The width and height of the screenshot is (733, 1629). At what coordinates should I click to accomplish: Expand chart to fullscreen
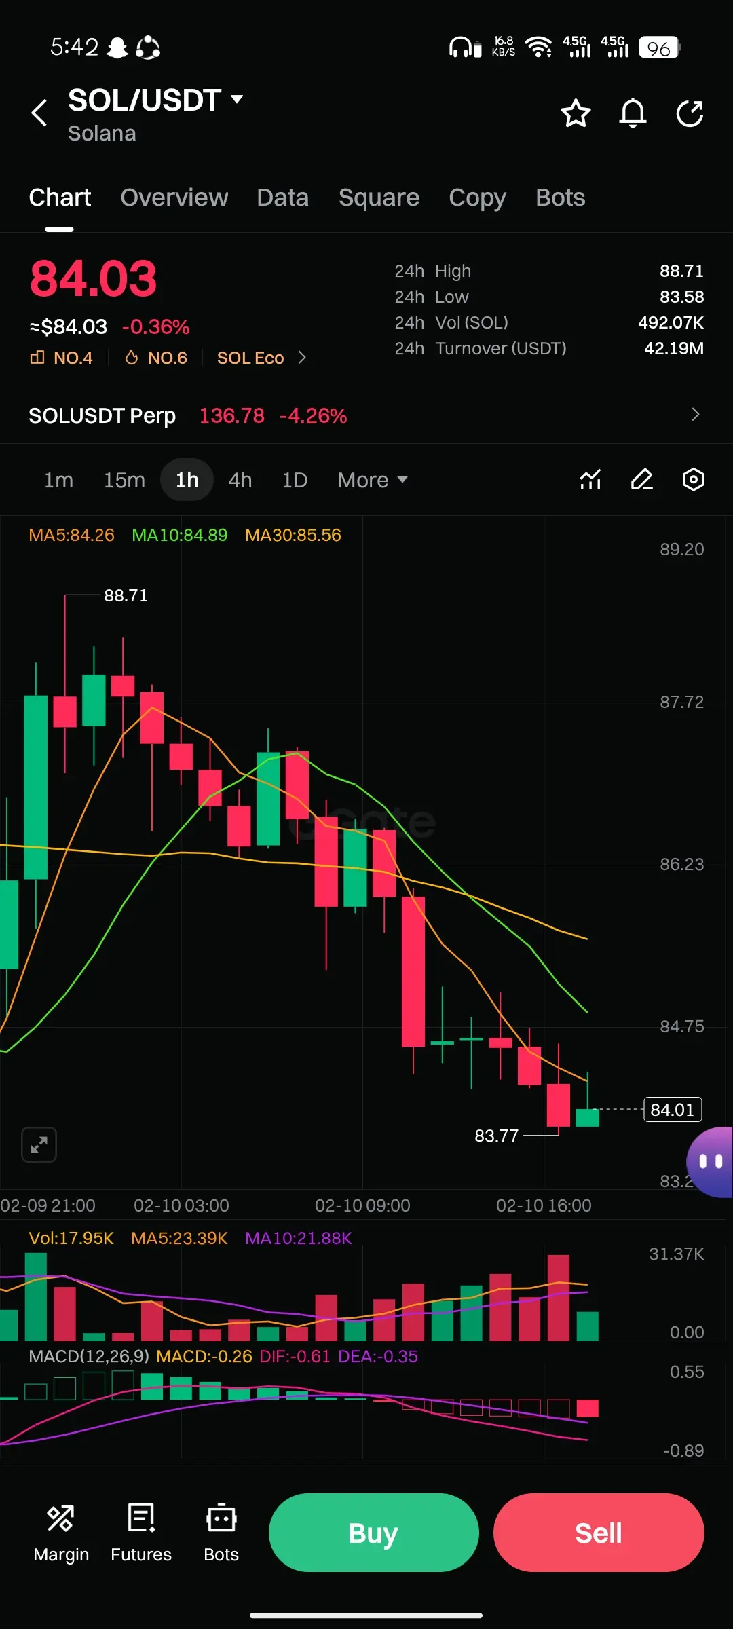[x=39, y=1145]
